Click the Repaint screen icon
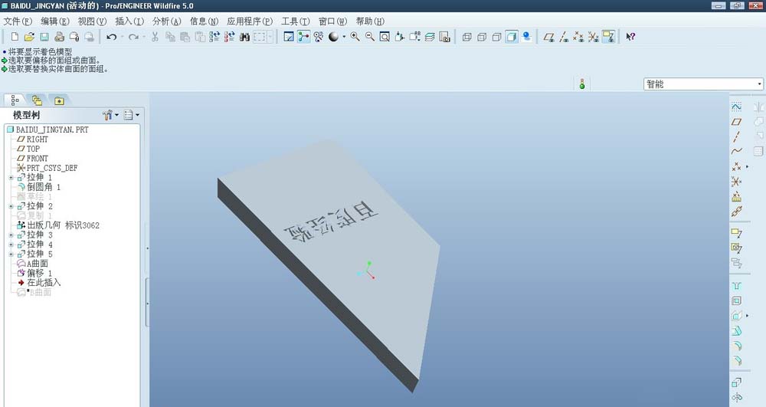 (x=289, y=37)
